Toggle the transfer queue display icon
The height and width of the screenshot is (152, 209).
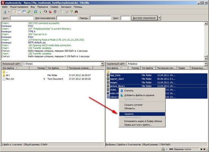coord(29,12)
